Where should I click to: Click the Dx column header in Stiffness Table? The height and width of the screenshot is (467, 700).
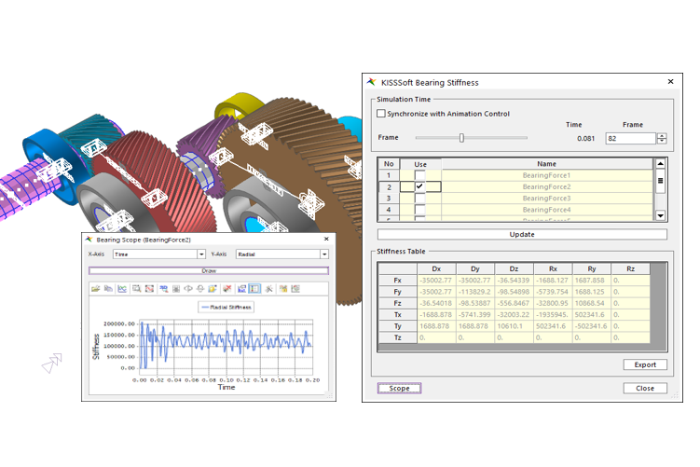(436, 268)
